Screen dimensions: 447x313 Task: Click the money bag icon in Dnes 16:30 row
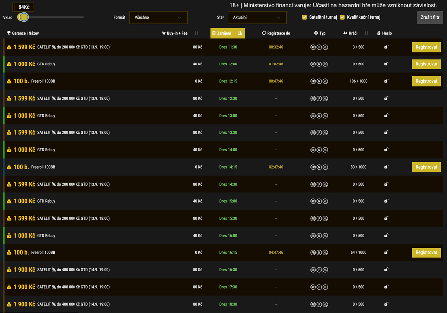(x=9, y=270)
